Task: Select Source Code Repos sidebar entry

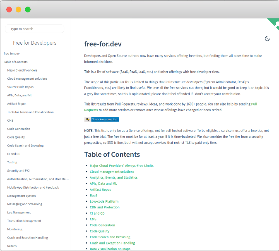Action: pyautogui.click(x=20, y=87)
